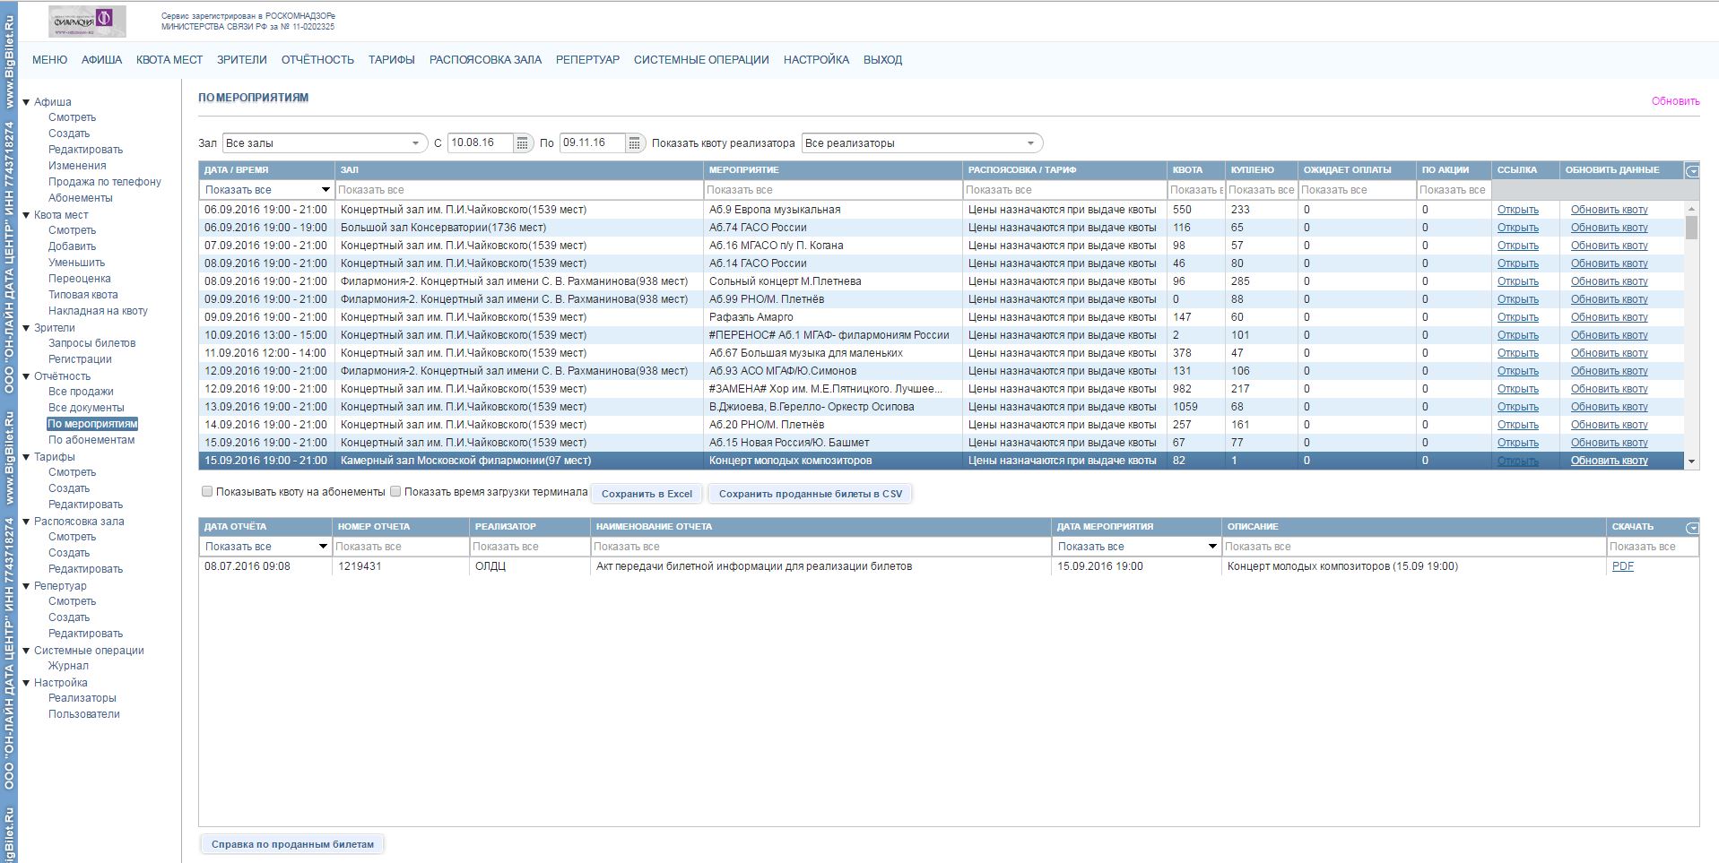
Task: Click the events table scrollbar up arrow
Action: click(x=1691, y=208)
